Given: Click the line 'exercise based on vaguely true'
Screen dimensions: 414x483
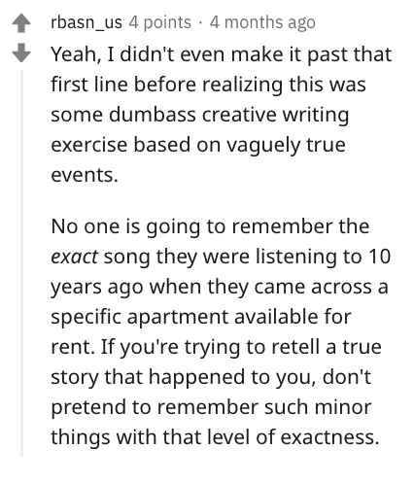Looking at the screenshot, I should [x=198, y=145].
